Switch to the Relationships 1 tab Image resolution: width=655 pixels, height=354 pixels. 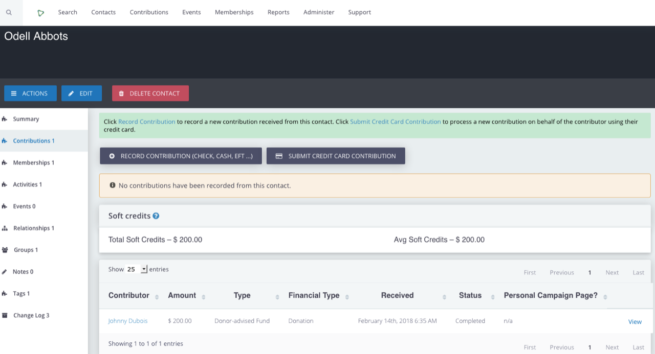coord(44,228)
